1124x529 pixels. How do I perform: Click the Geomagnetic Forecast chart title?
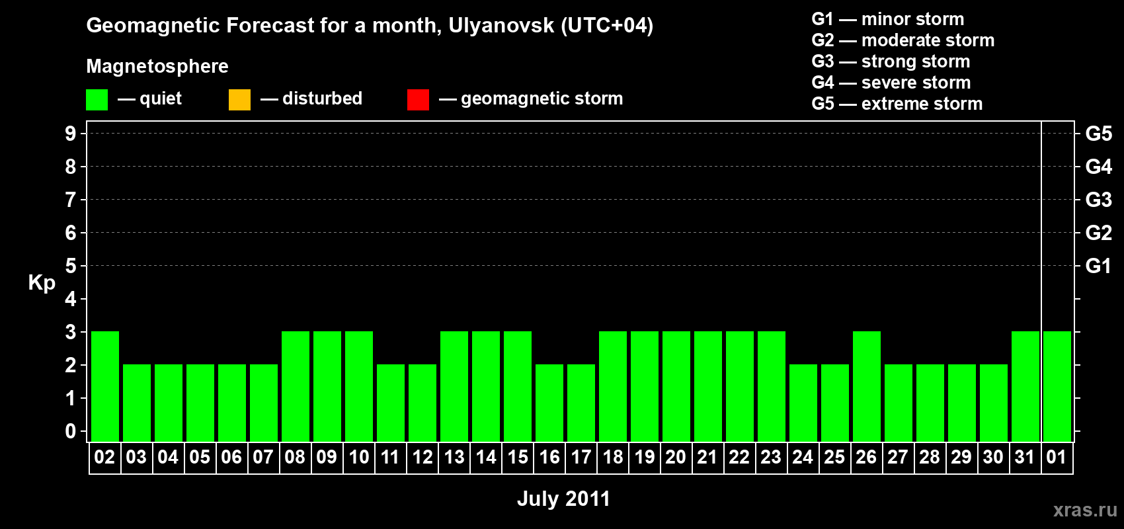[x=370, y=26]
